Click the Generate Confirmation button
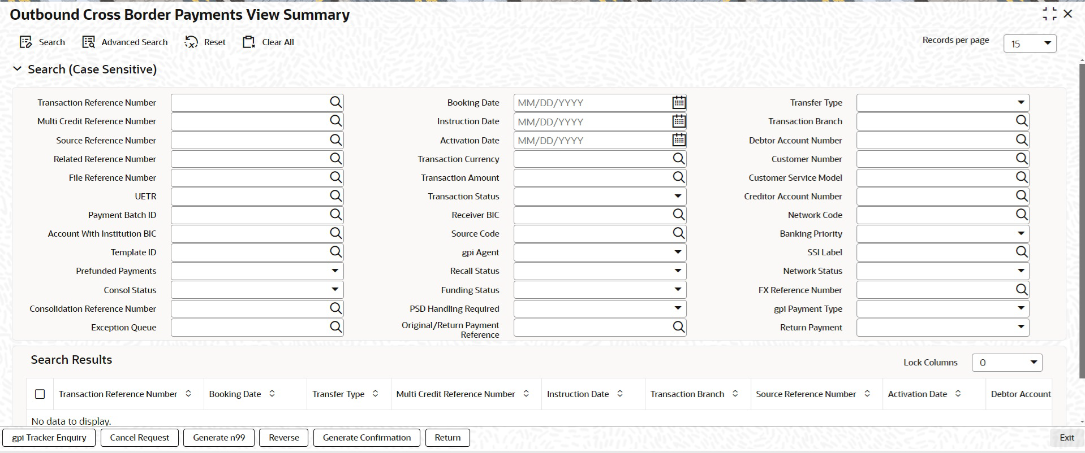The height and width of the screenshot is (453, 1085). point(367,438)
